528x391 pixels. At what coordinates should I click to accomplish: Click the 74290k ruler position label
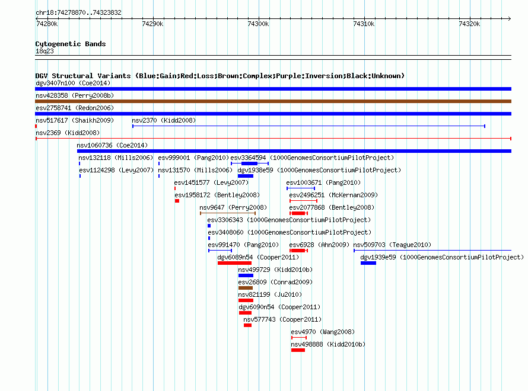pyautogui.click(x=152, y=24)
